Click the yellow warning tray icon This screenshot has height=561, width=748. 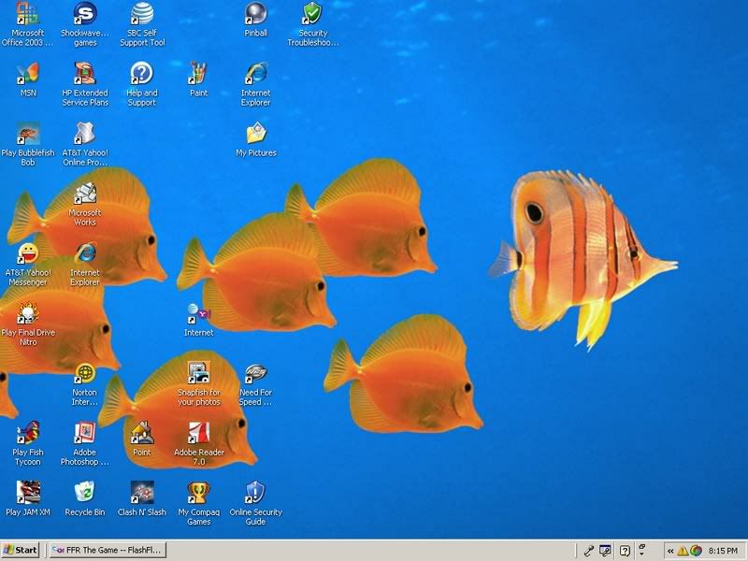683,551
